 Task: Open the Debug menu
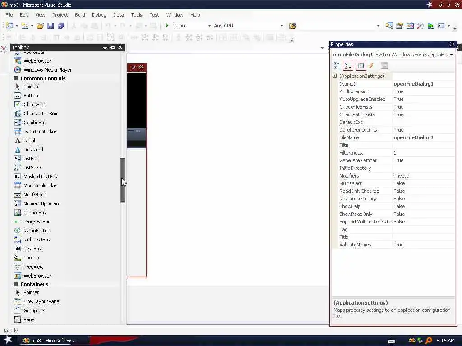99,15
